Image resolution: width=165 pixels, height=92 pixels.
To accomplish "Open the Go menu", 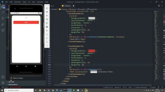I will (x=29, y=2).
